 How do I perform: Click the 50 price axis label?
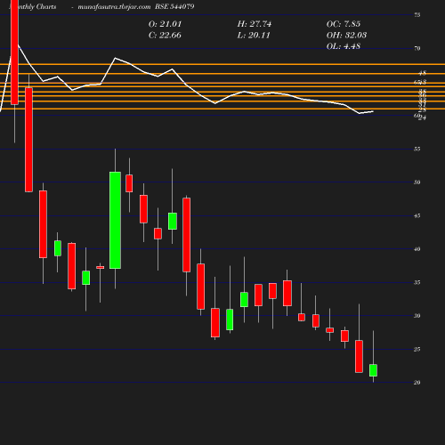point(417,182)
